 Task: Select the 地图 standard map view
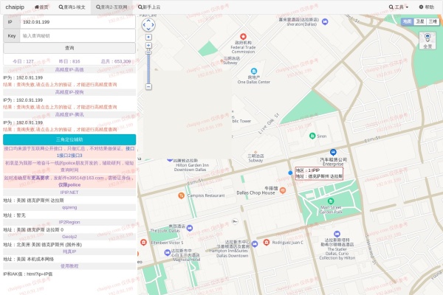point(407,22)
